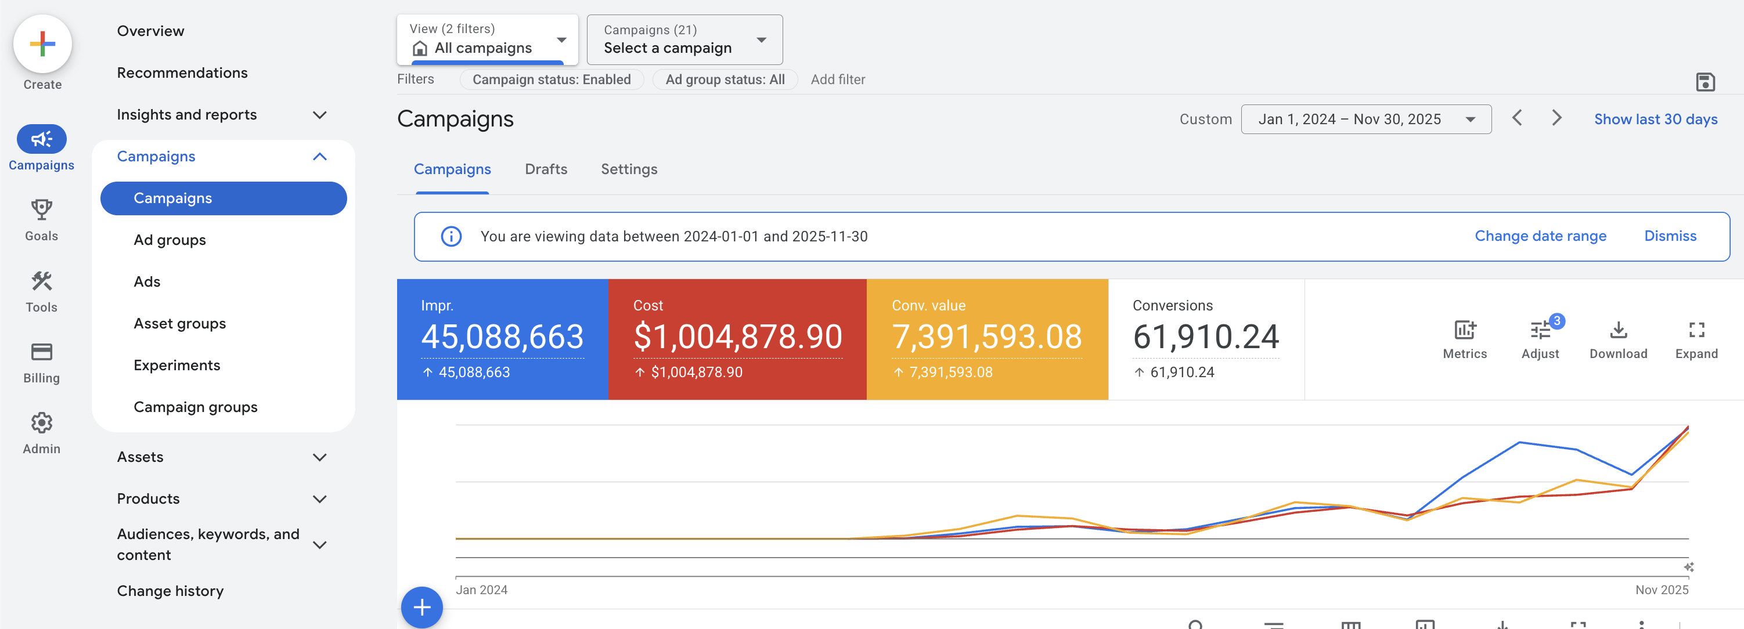Image resolution: width=1744 pixels, height=629 pixels.
Task: Click the blue floating plus button
Action: pos(422,607)
